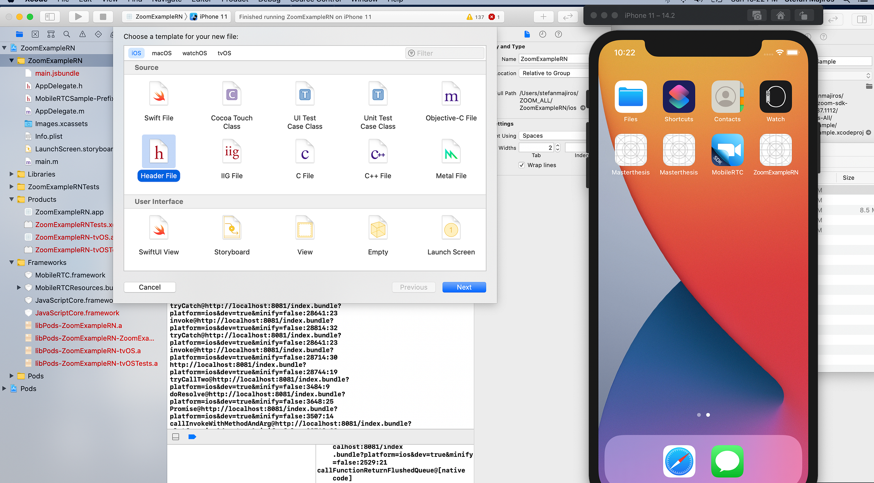Open the find navigator magnifier icon

pyautogui.click(x=67, y=34)
